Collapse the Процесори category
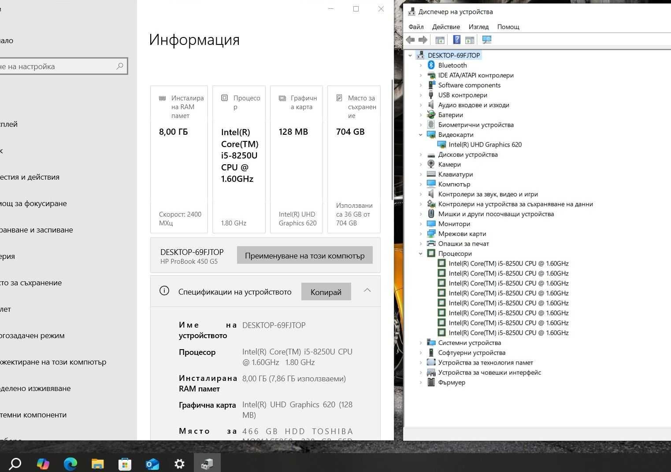671x472 pixels. pyautogui.click(x=421, y=254)
